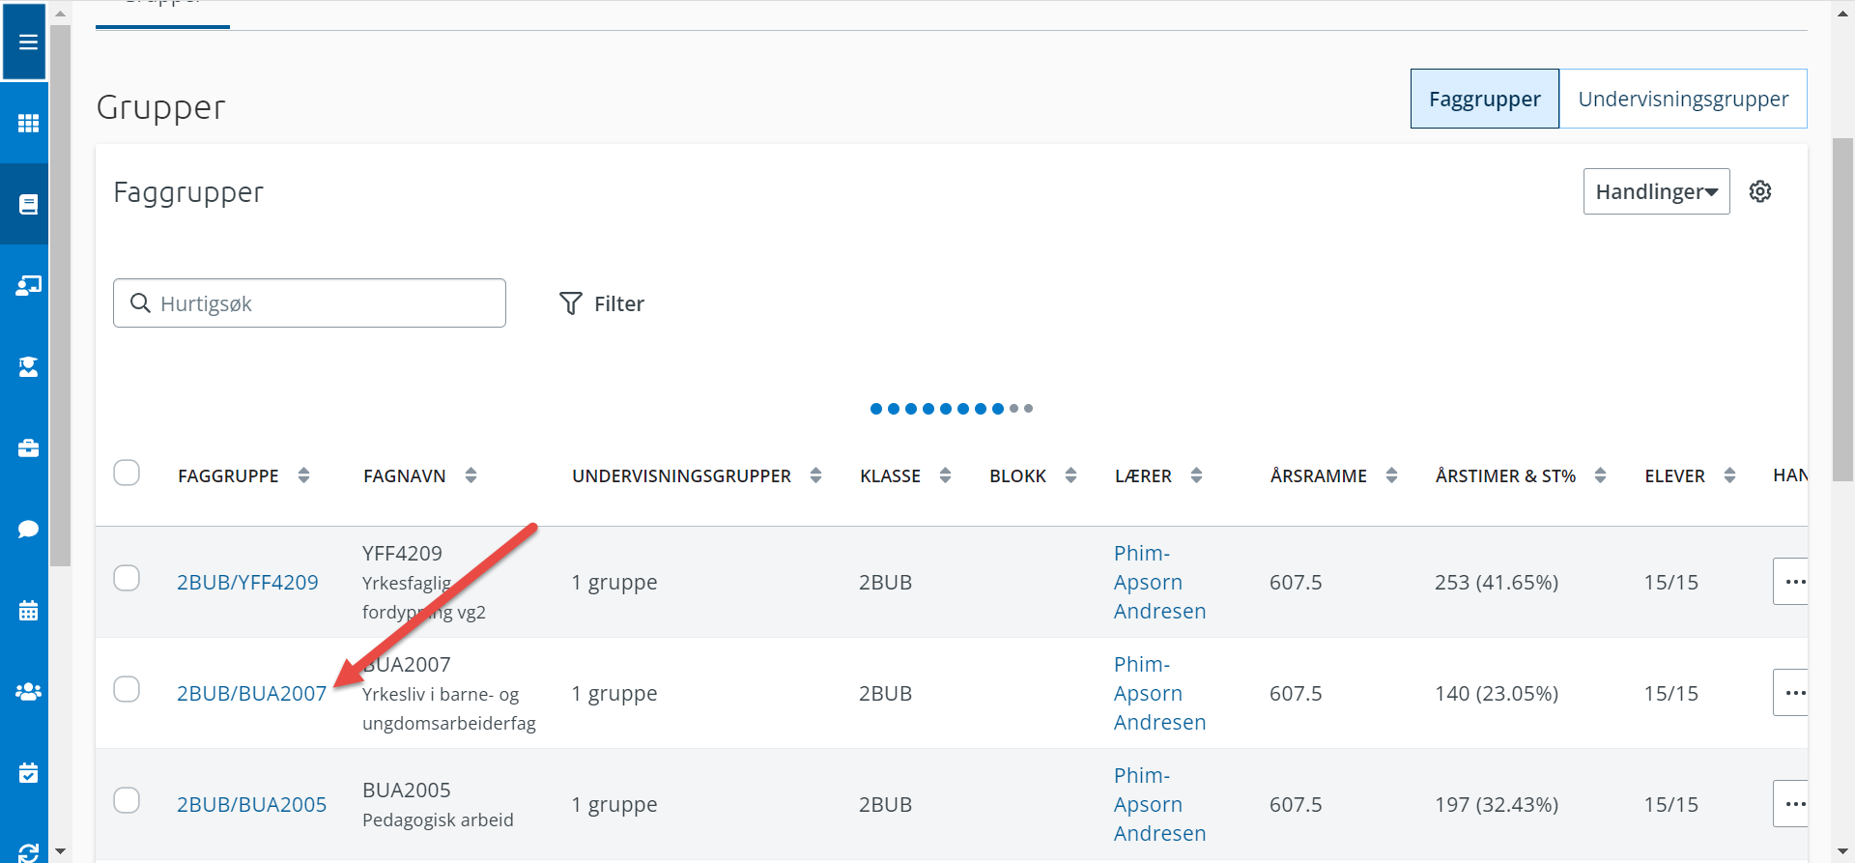Toggle the select-all checkbox in table header
The image size is (1855, 863).
pos(127,473)
